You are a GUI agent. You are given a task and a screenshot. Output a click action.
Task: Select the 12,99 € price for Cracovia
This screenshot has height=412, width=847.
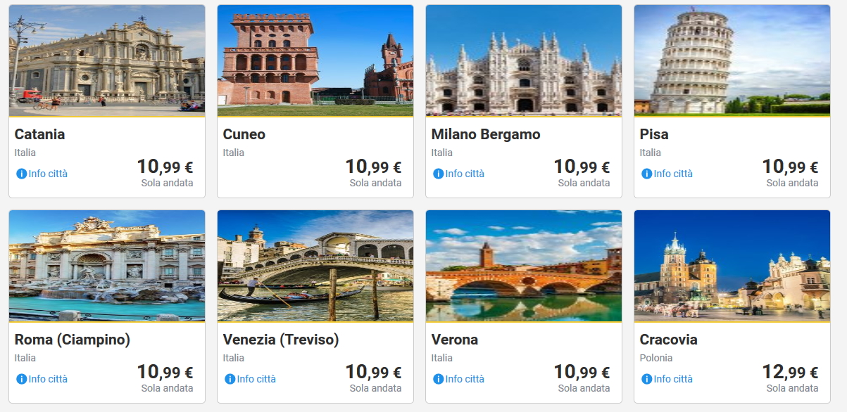[790, 373]
